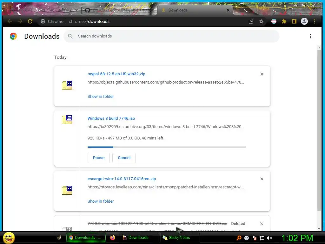Click the objects.githubusercontent.com source URL
This screenshot has height=244, width=325.
pyautogui.click(x=166, y=82)
